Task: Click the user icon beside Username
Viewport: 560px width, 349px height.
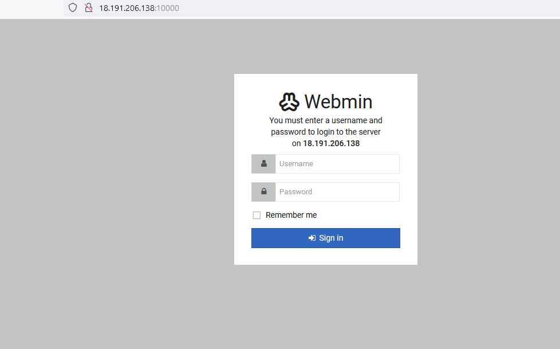Action: (x=263, y=164)
